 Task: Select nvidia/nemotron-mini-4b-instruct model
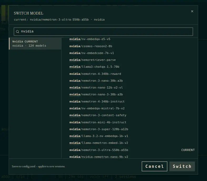tap(130, 122)
